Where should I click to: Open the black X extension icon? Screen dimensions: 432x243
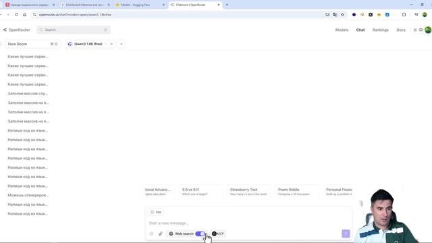tap(371, 15)
